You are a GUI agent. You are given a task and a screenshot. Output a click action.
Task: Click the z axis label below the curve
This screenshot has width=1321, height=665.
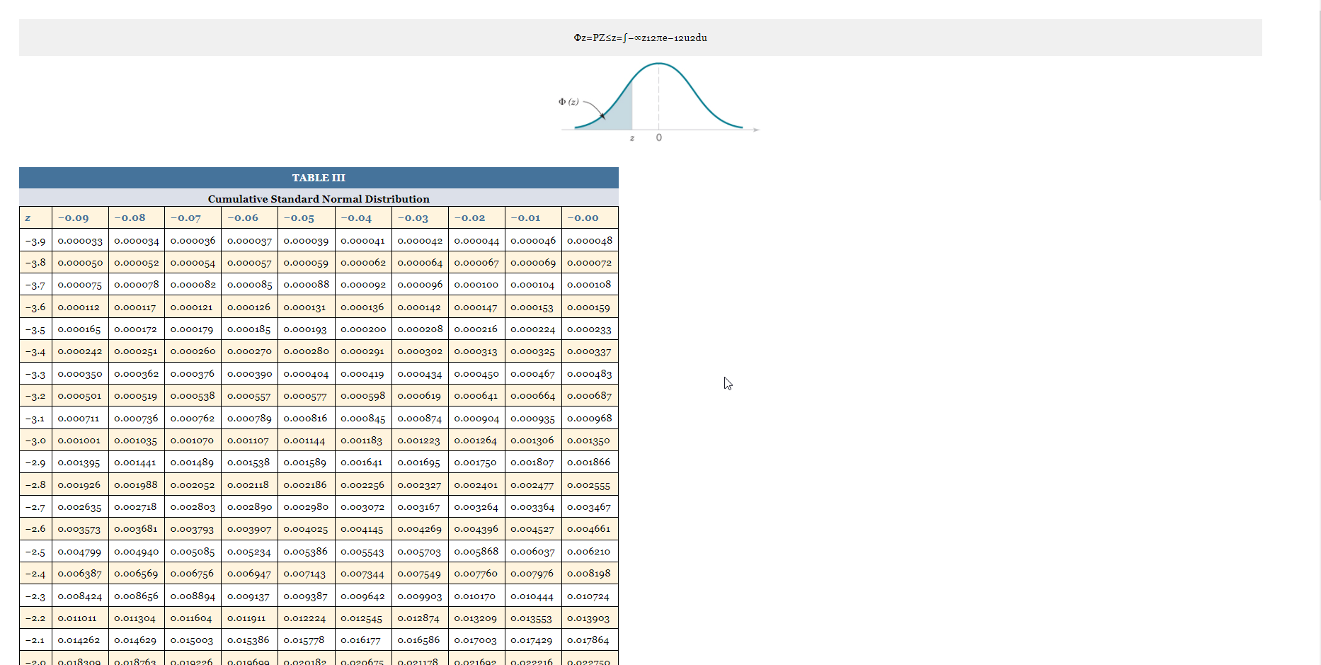[631, 137]
